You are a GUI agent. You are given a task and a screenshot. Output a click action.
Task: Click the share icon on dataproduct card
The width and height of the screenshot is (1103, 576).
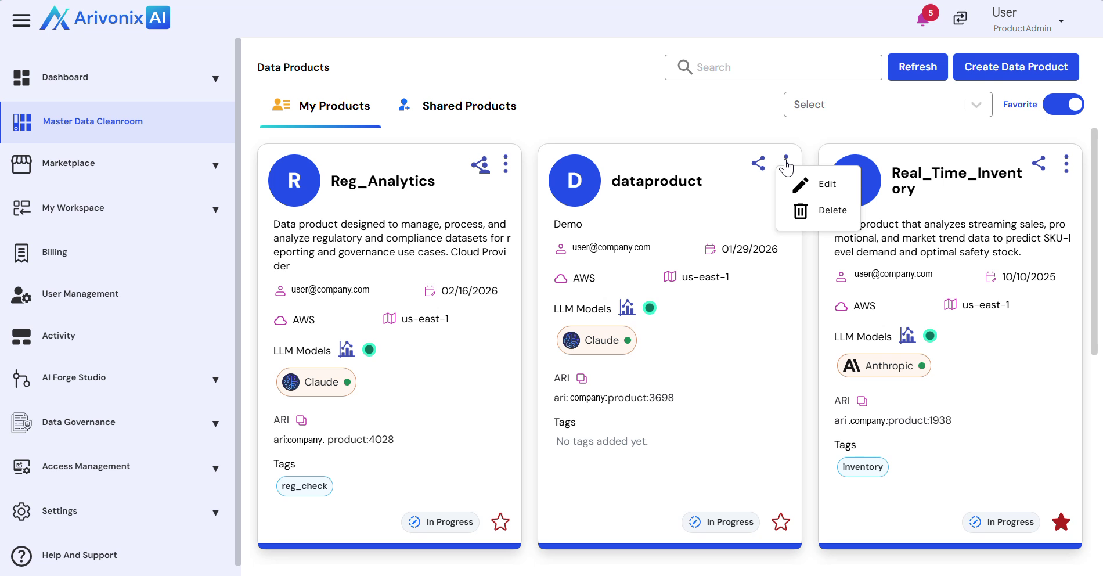[x=758, y=163]
